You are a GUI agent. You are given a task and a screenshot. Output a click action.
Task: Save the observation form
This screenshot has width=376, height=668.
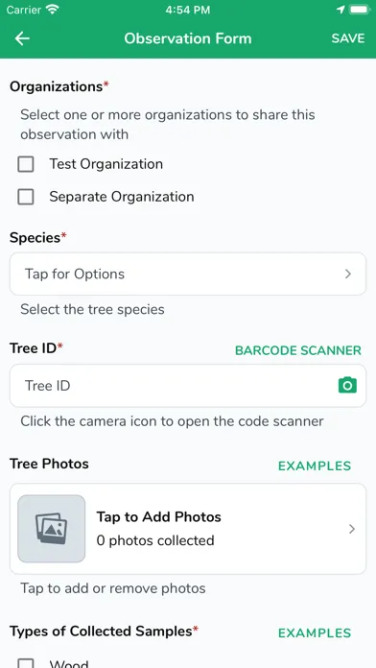(348, 38)
